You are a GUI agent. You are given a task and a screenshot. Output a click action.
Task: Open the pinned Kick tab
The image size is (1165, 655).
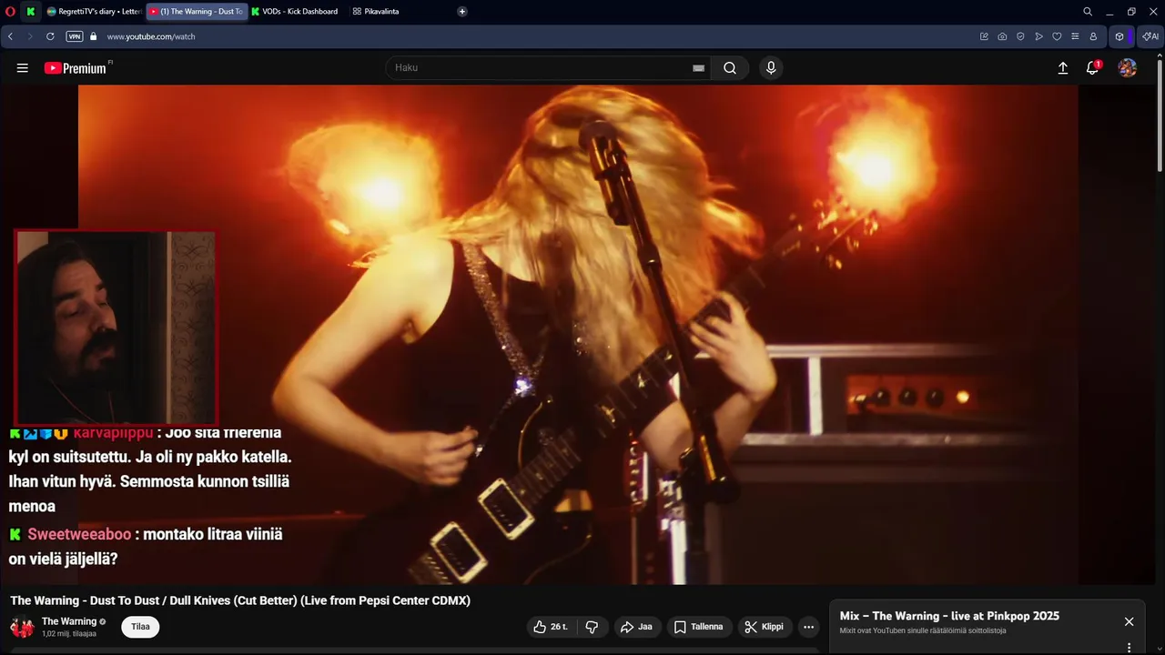tap(31, 12)
